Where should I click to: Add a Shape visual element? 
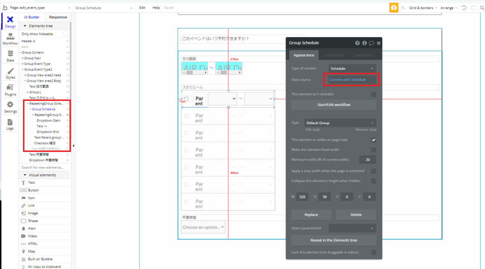tap(44, 221)
